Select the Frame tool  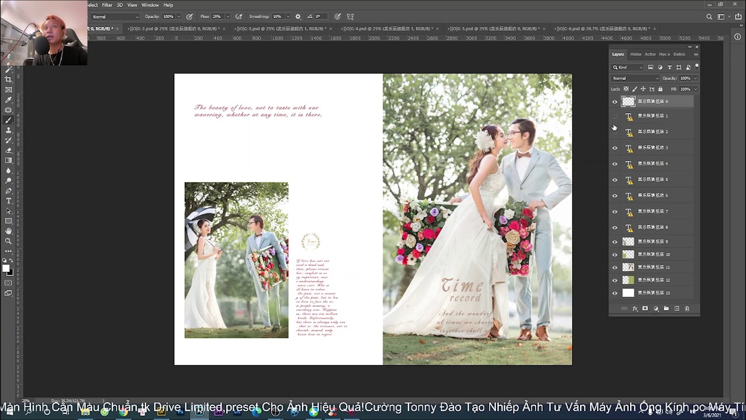tap(8, 90)
